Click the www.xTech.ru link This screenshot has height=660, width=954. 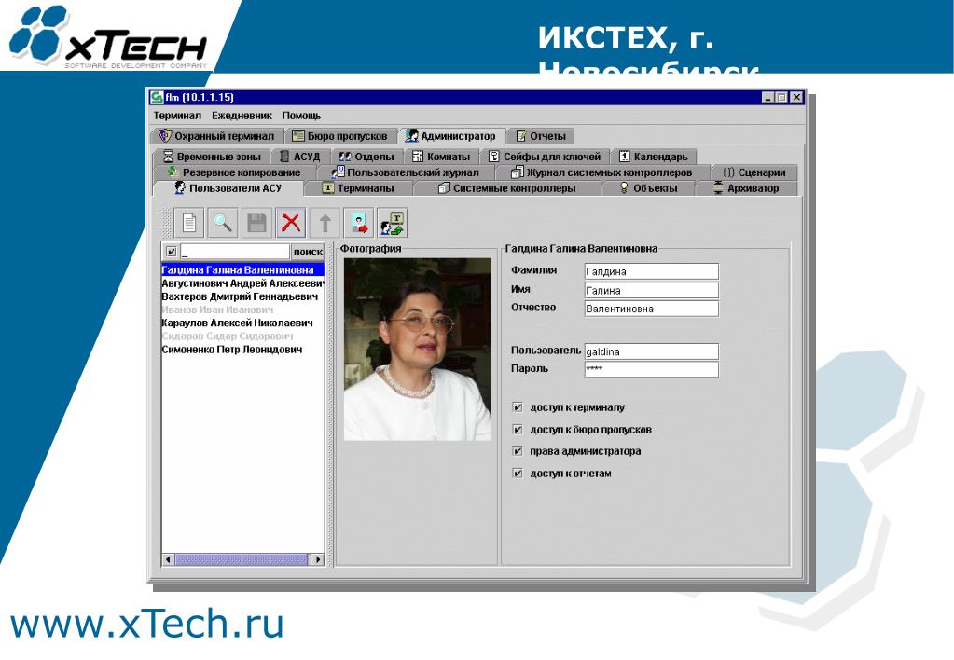(x=146, y=625)
